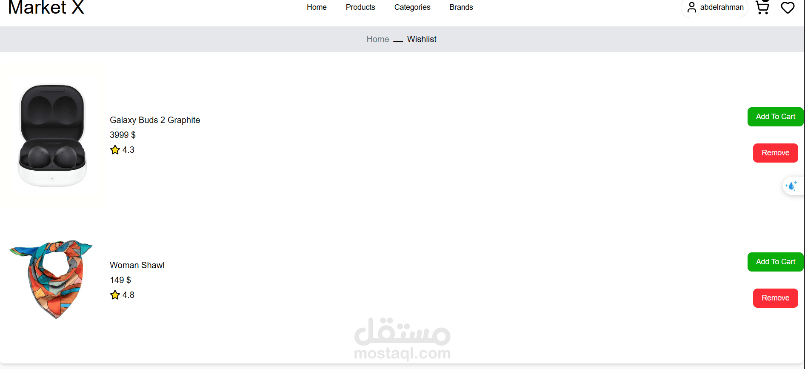Click the Market X logo

coord(46,7)
